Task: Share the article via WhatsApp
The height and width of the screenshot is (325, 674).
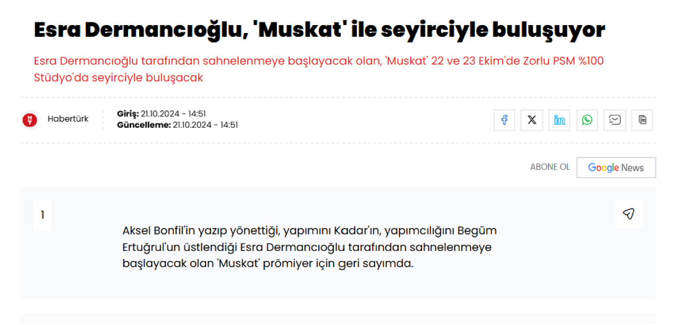Action: click(587, 120)
